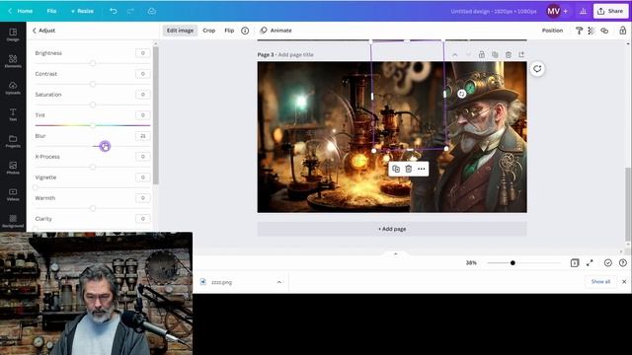
Task: Open the Elements sidebar tab
Action: (x=13, y=61)
